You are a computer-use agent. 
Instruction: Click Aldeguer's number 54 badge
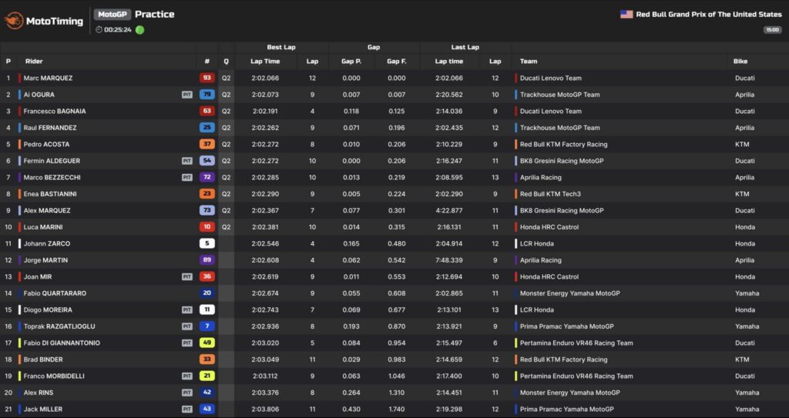pos(206,161)
